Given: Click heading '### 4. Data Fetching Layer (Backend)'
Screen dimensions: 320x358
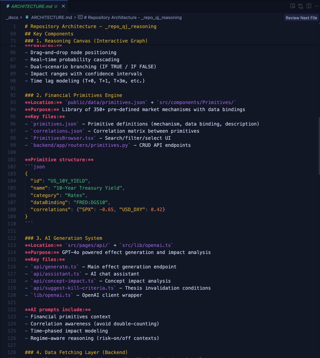Looking at the screenshot, I should coord(76,352).
